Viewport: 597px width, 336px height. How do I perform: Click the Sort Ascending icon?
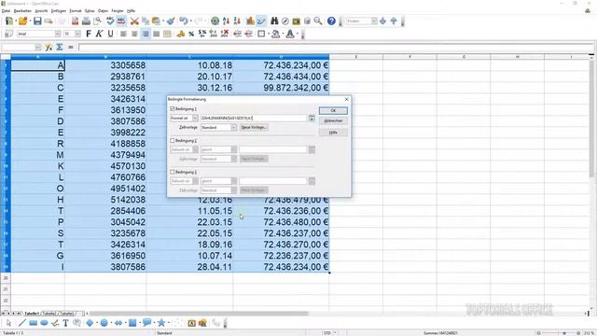point(226,21)
